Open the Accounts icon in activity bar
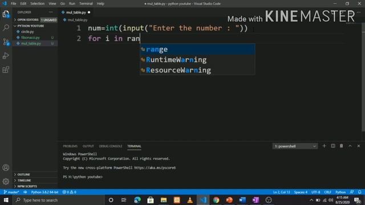The width and height of the screenshot is (365, 205). pos(6,167)
